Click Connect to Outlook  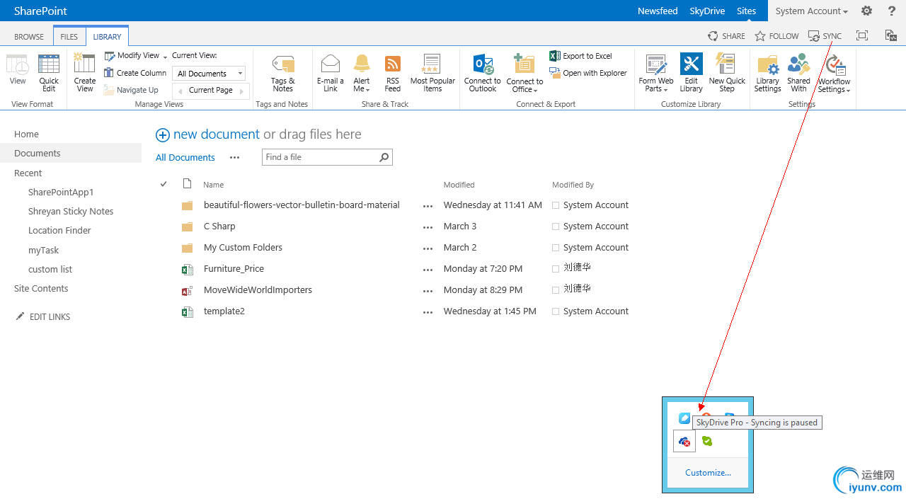(x=483, y=73)
